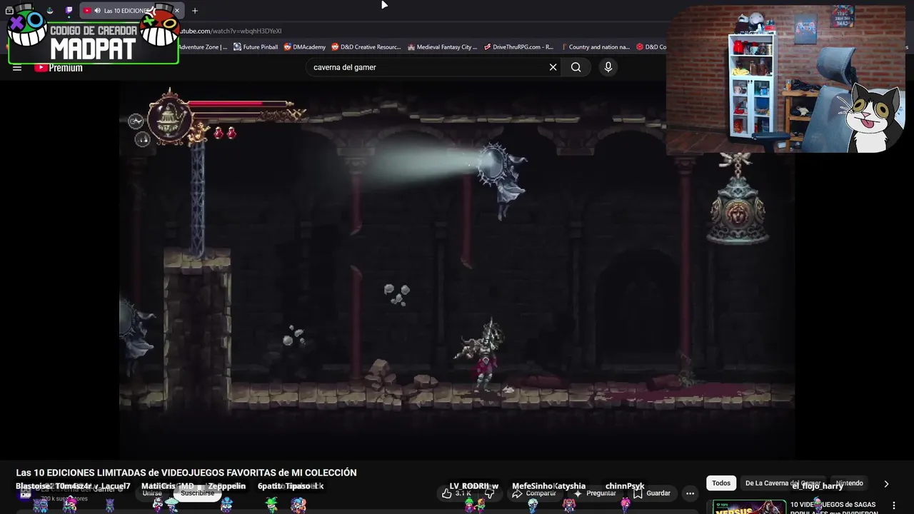This screenshot has height=514, width=914.
Task: Start voice search with the microphone
Action: (608, 67)
